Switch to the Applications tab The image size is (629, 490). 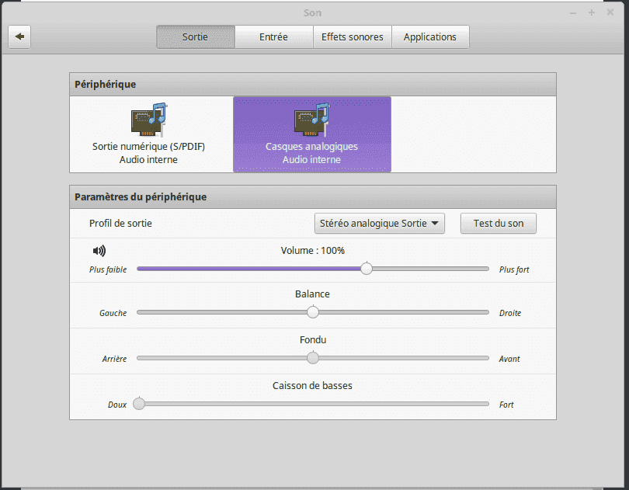[430, 37]
